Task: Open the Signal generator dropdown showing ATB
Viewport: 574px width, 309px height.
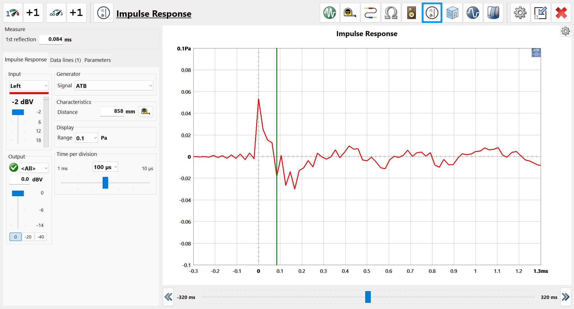Action: click(x=114, y=86)
